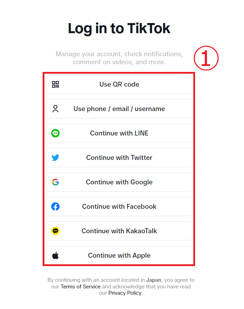Log in using Continue with LINE
This screenshot has width=244, height=309.
(119, 133)
